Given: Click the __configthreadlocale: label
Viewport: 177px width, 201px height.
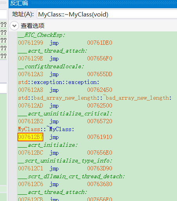Looking at the screenshot, I should [51, 66].
